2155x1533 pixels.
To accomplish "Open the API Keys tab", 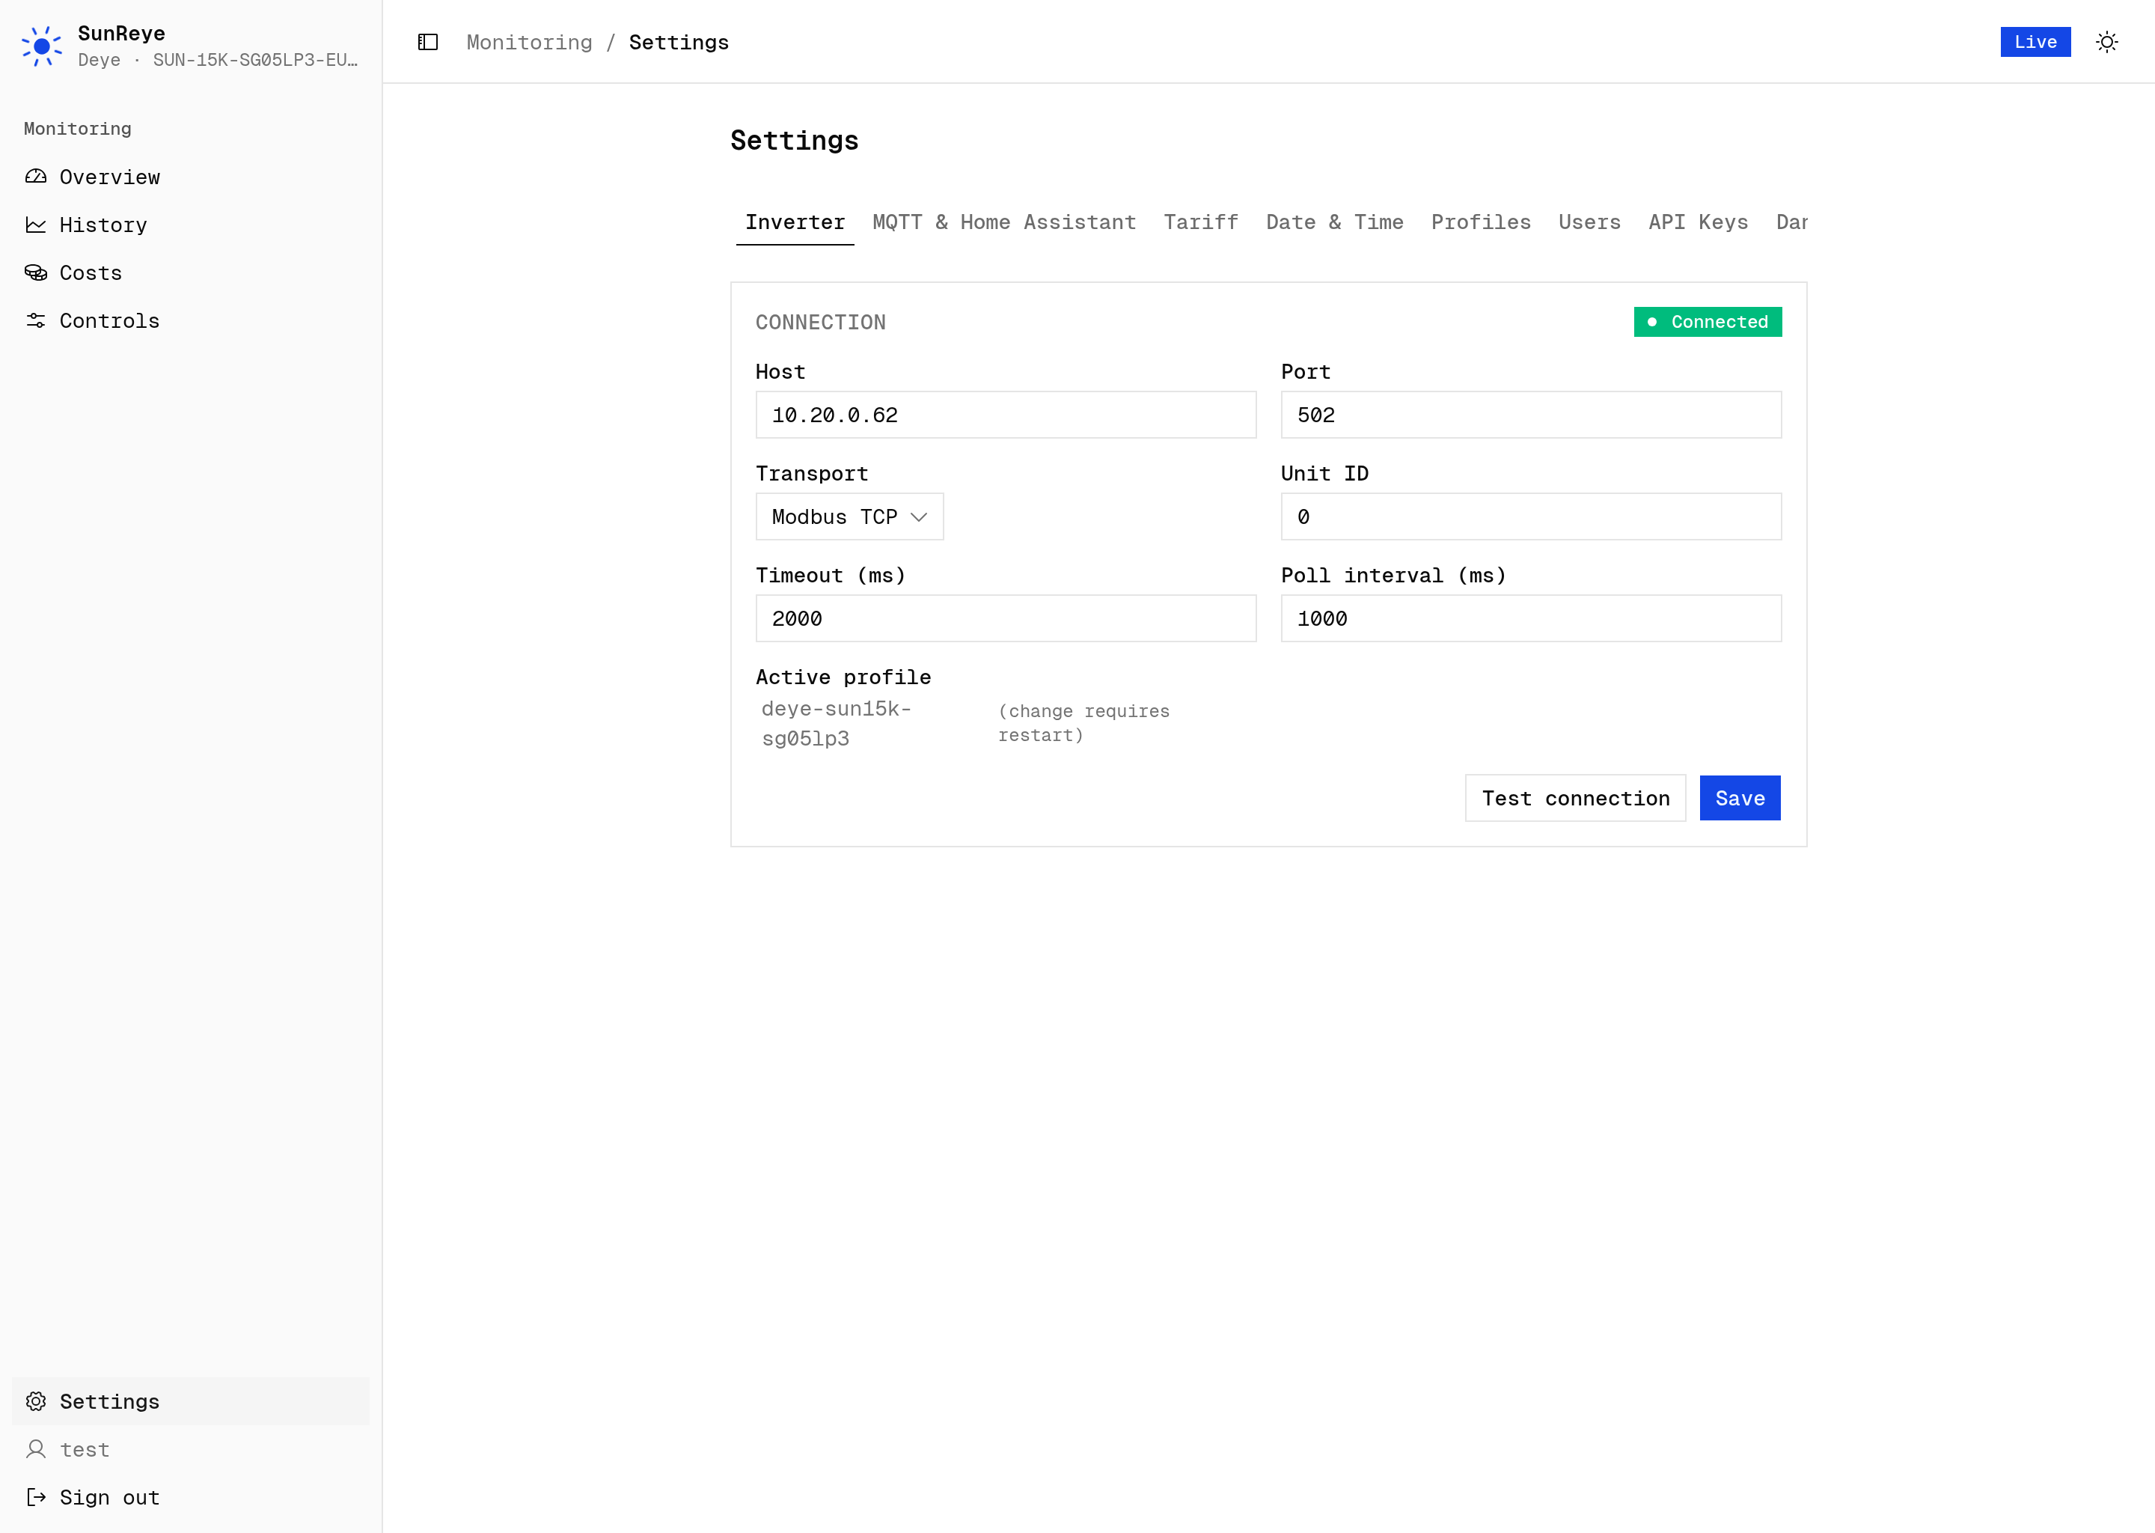I will (x=1697, y=223).
